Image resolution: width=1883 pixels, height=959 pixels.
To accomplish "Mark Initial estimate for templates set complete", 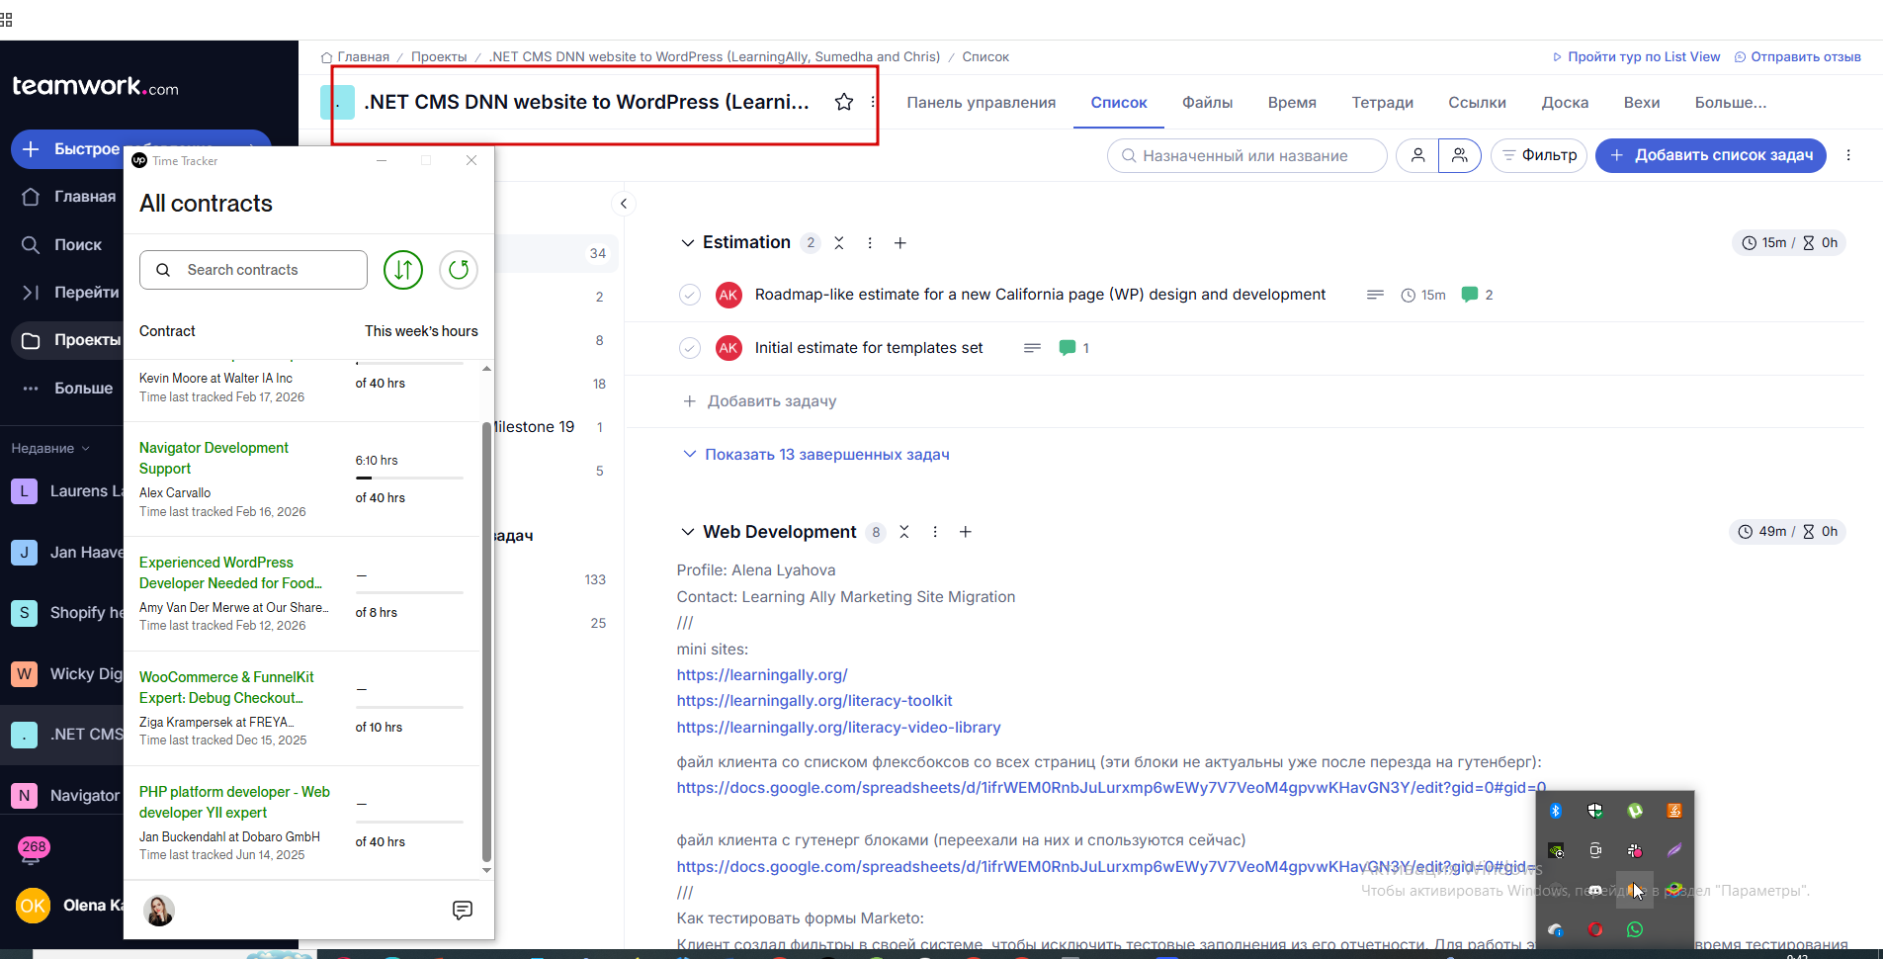I will point(690,348).
